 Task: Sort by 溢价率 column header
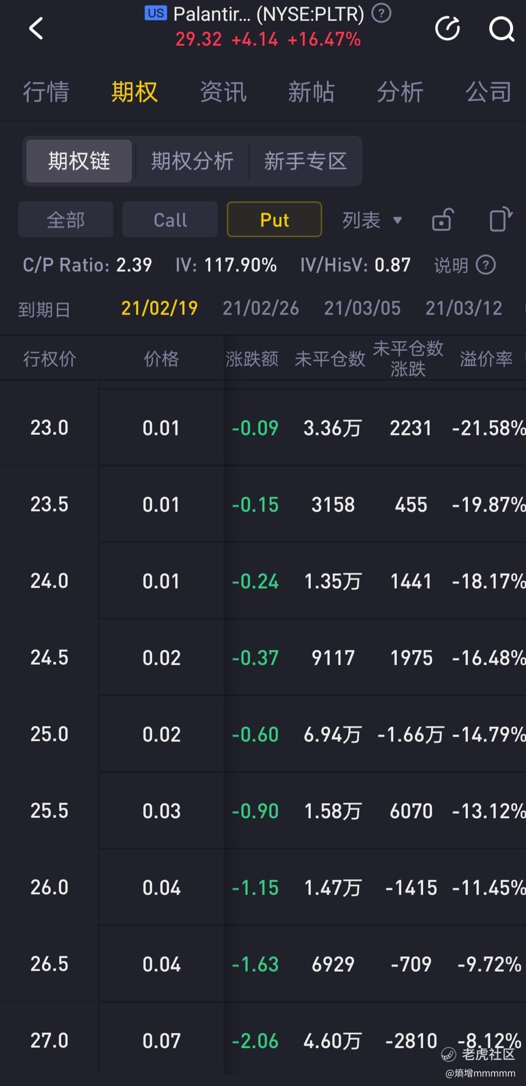pos(486,359)
